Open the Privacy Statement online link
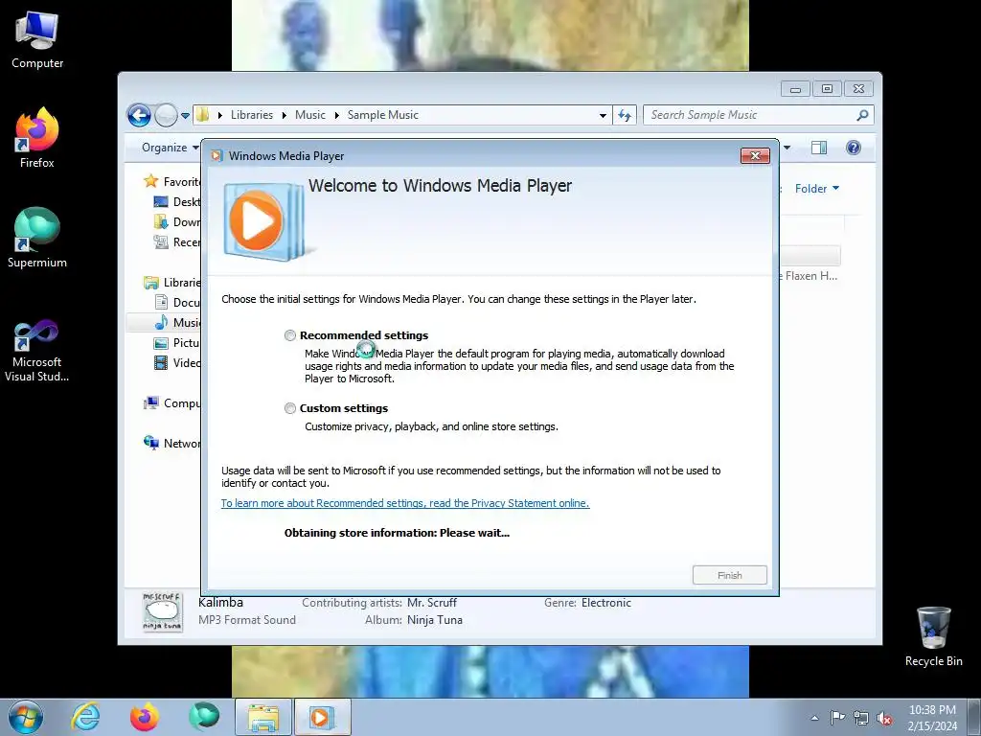This screenshot has height=736, width=981. (405, 503)
